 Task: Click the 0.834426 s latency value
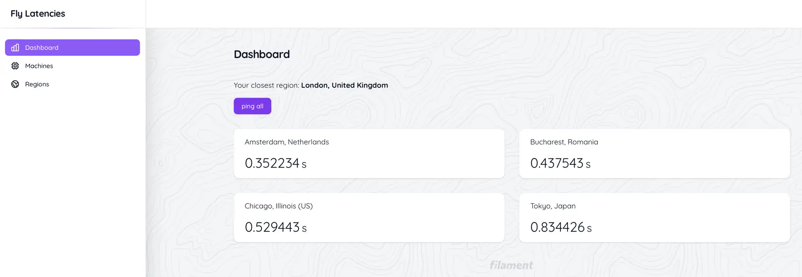point(560,227)
